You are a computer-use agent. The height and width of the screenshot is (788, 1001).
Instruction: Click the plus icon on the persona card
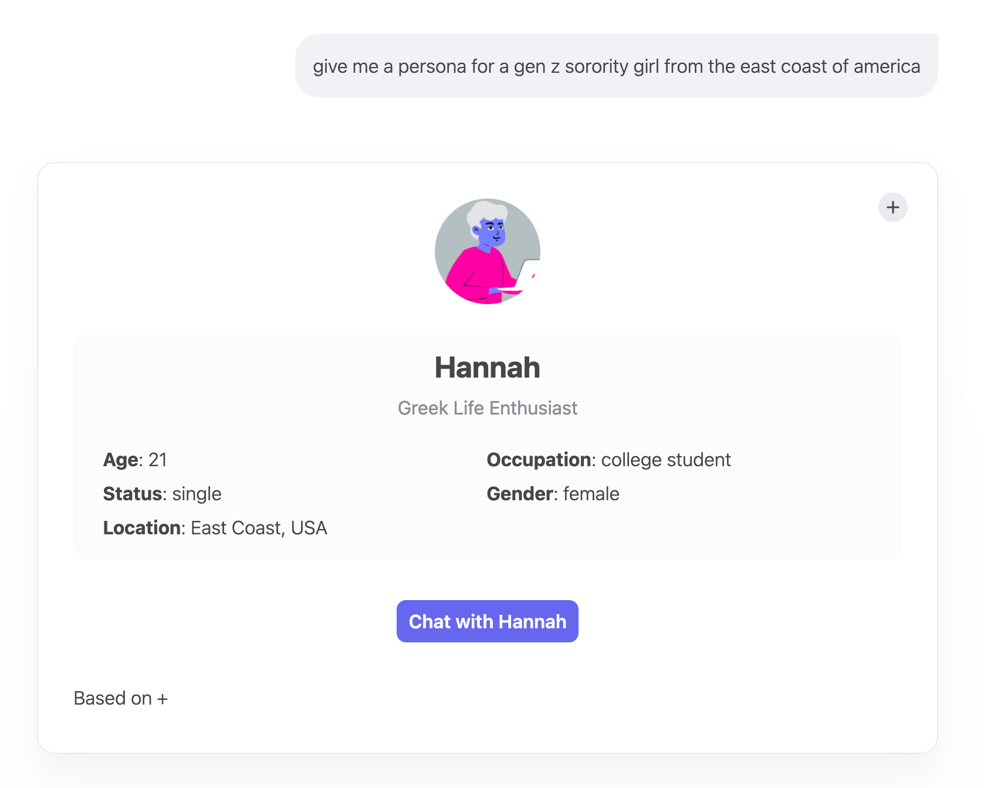pyautogui.click(x=892, y=207)
